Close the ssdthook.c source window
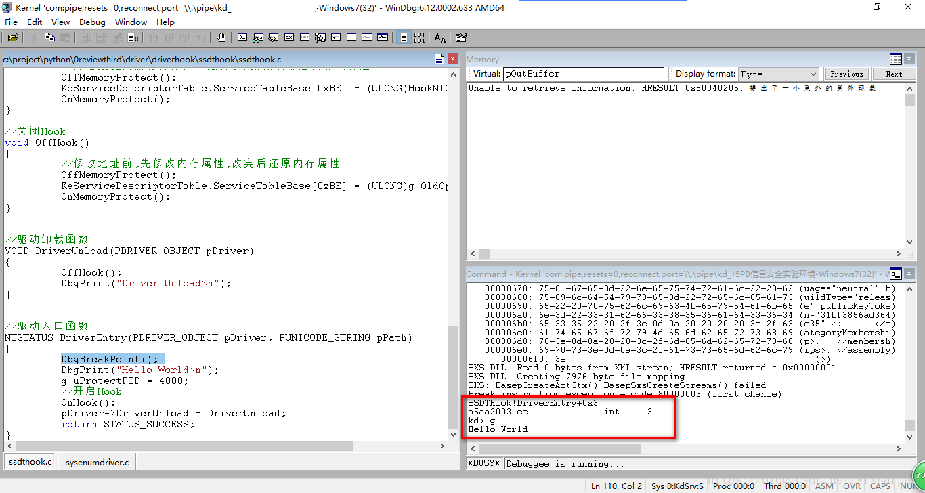925x493 pixels. 453,60
